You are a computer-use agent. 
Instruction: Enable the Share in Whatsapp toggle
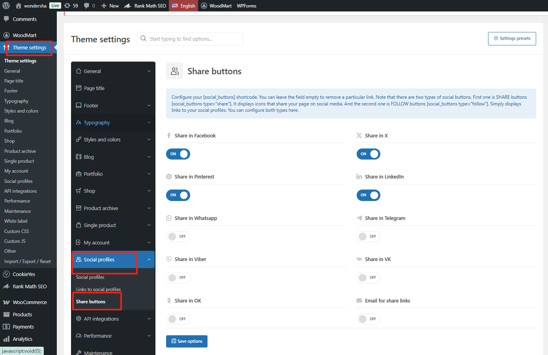point(178,237)
